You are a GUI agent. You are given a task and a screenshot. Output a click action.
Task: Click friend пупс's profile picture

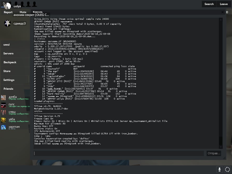tap(3, 105)
